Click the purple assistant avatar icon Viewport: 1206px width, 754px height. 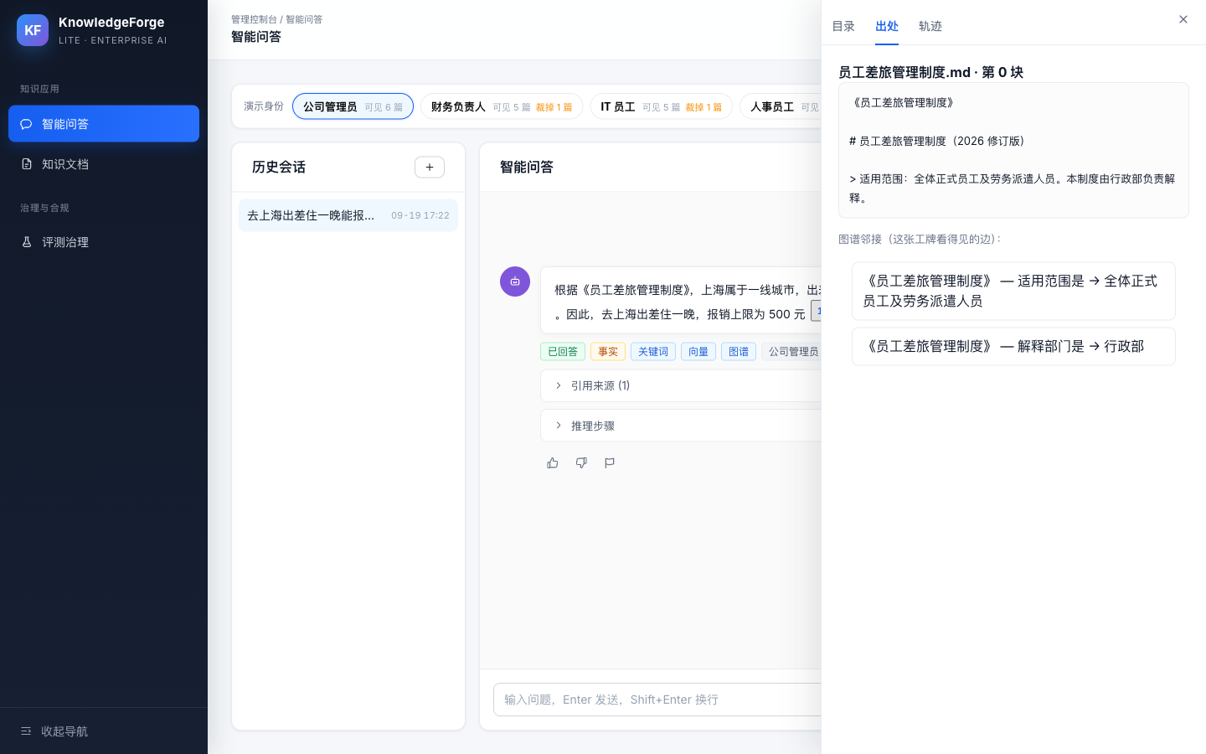pos(515,281)
